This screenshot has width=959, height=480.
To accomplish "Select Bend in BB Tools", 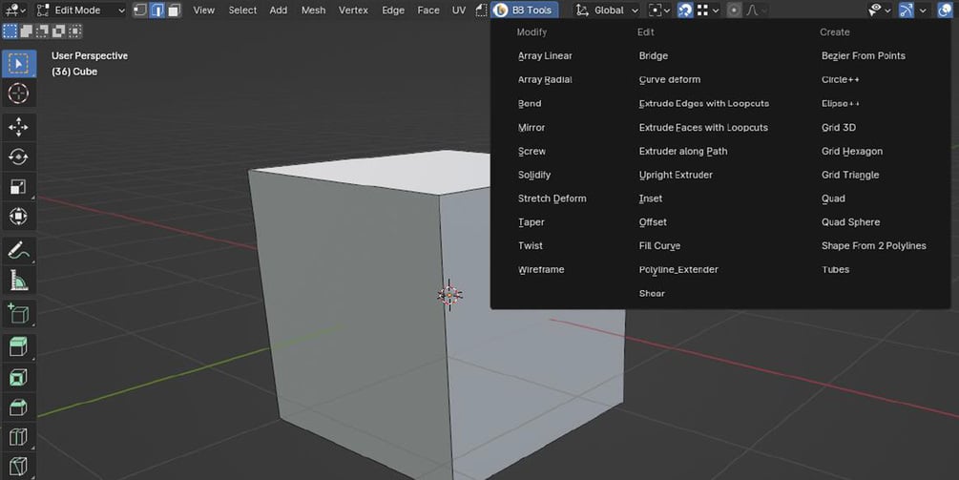I will (530, 103).
